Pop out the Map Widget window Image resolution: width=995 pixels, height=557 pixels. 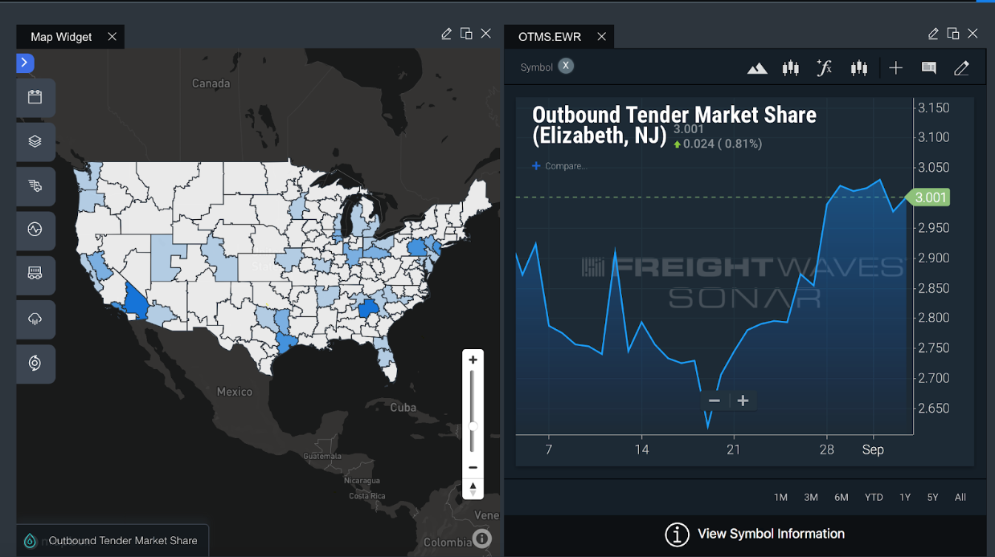point(466,34)
